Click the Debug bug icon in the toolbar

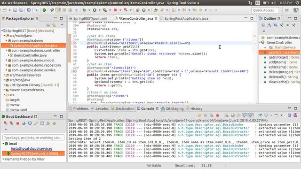click(84, 10)
